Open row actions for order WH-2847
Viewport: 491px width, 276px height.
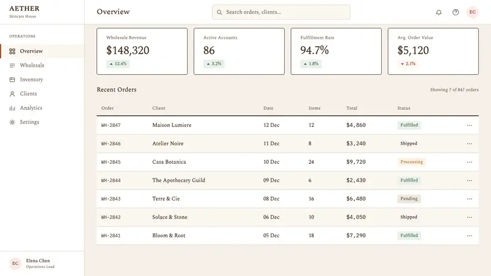click(469, 125)
